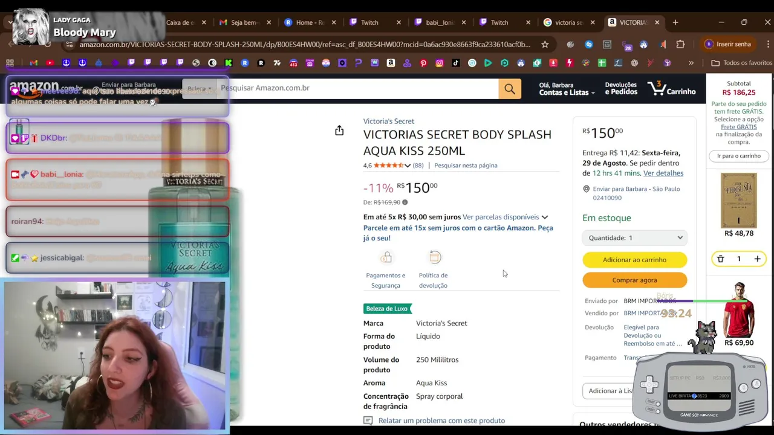Open the Word bookmark icon
774x435 pixels.
point(374,63)
